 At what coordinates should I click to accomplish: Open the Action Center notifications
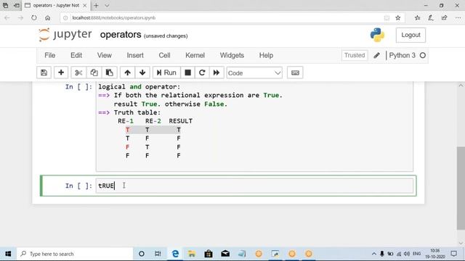coord(453,254)
